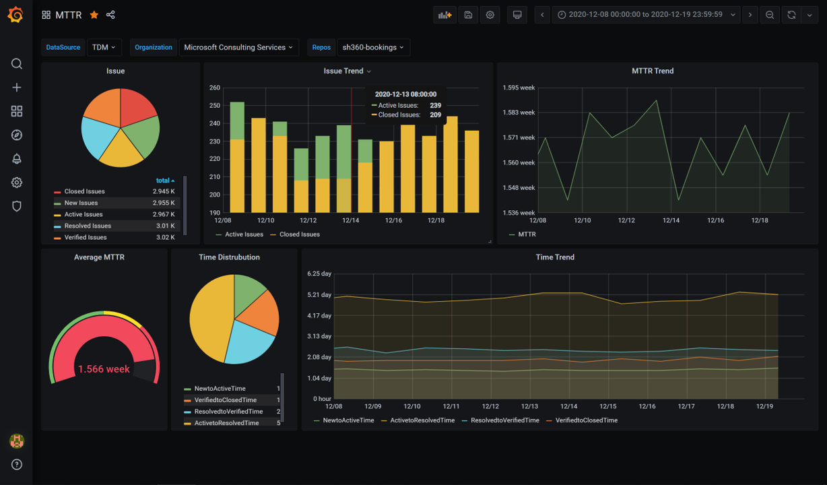The height and width of the screenshot is (485, 827).
Task: Click the Time Distrubution panel title
Action: click(229, 257)
